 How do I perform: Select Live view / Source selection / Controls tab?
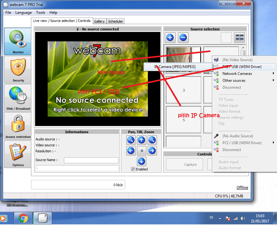pos(62,21)
